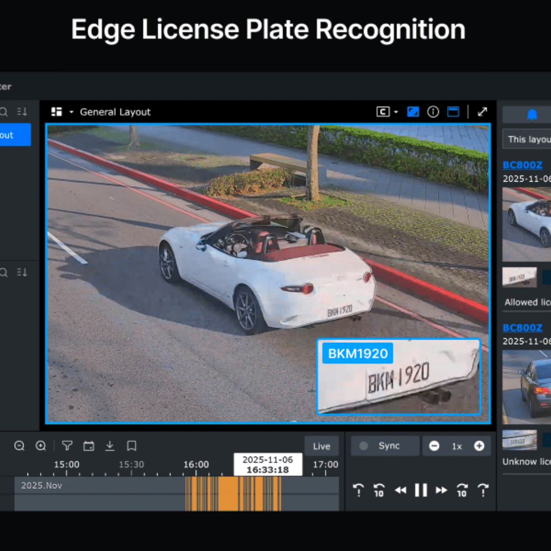Screen dimensions: 551x551
Task: Increase playback speed with plus button
Action: click(x=479, y=446)
